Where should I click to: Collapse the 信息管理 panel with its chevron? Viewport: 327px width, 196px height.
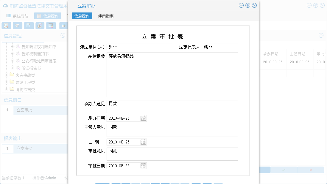pos(63,35)
